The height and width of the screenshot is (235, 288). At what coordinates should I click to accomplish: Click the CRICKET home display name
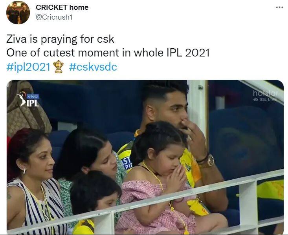62,7
